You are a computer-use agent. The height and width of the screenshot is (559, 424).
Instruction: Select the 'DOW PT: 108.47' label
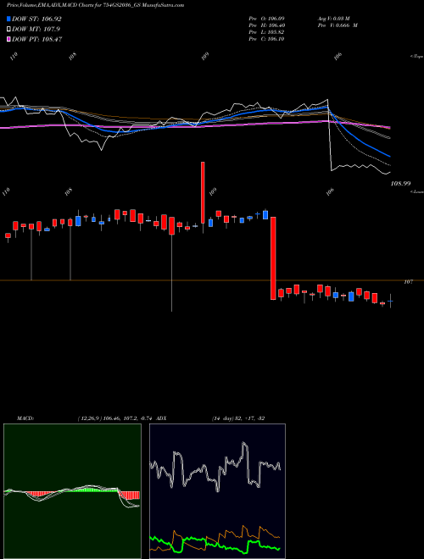(x=37, y=39)
